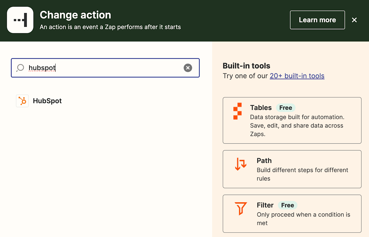Choose the Filter title text

(x=265, y=205)
